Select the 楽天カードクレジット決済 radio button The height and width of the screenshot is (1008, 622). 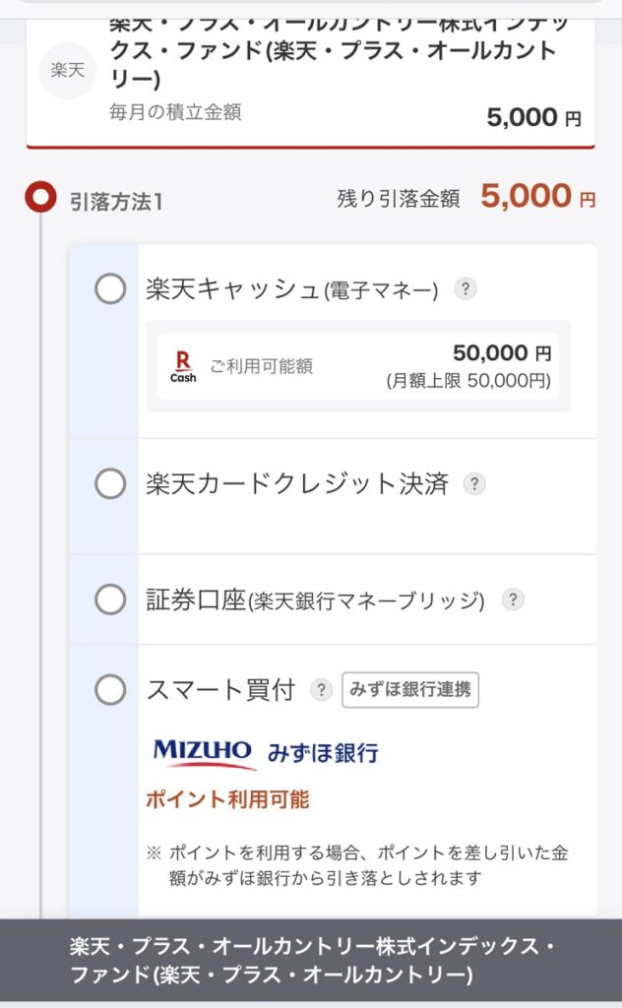tap(110, 484)
